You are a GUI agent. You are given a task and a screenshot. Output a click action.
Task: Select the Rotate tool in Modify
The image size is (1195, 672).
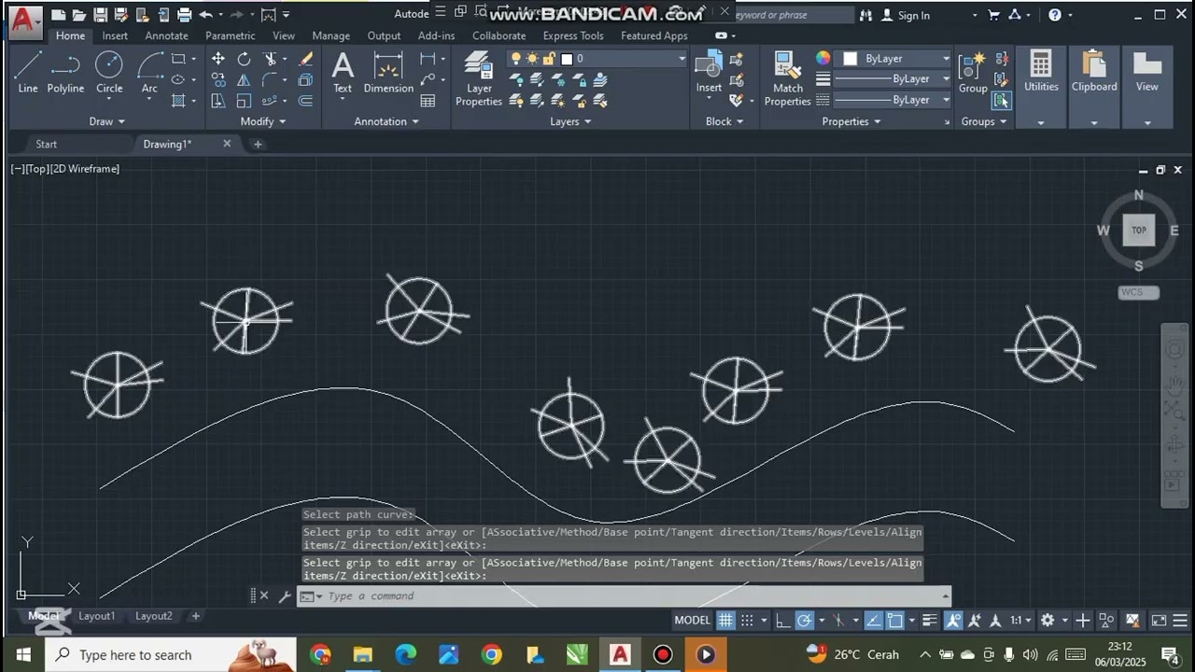(244, 59)
